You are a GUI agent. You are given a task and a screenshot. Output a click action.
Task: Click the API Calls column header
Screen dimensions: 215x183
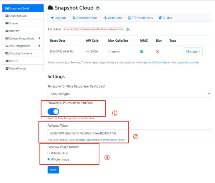(92, 41)
